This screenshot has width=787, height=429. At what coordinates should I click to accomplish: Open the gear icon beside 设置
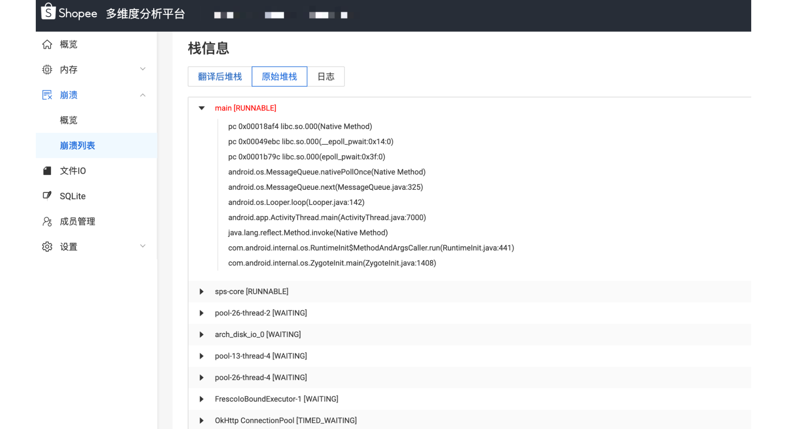(x=47, y=246)
